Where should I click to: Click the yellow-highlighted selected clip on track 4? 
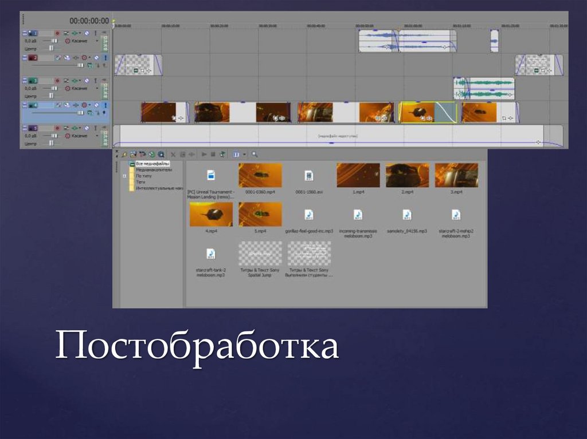click(427, 112)
